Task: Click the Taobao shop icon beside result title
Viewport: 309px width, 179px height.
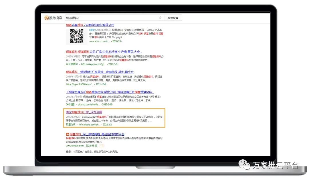Action: [68, 134]
